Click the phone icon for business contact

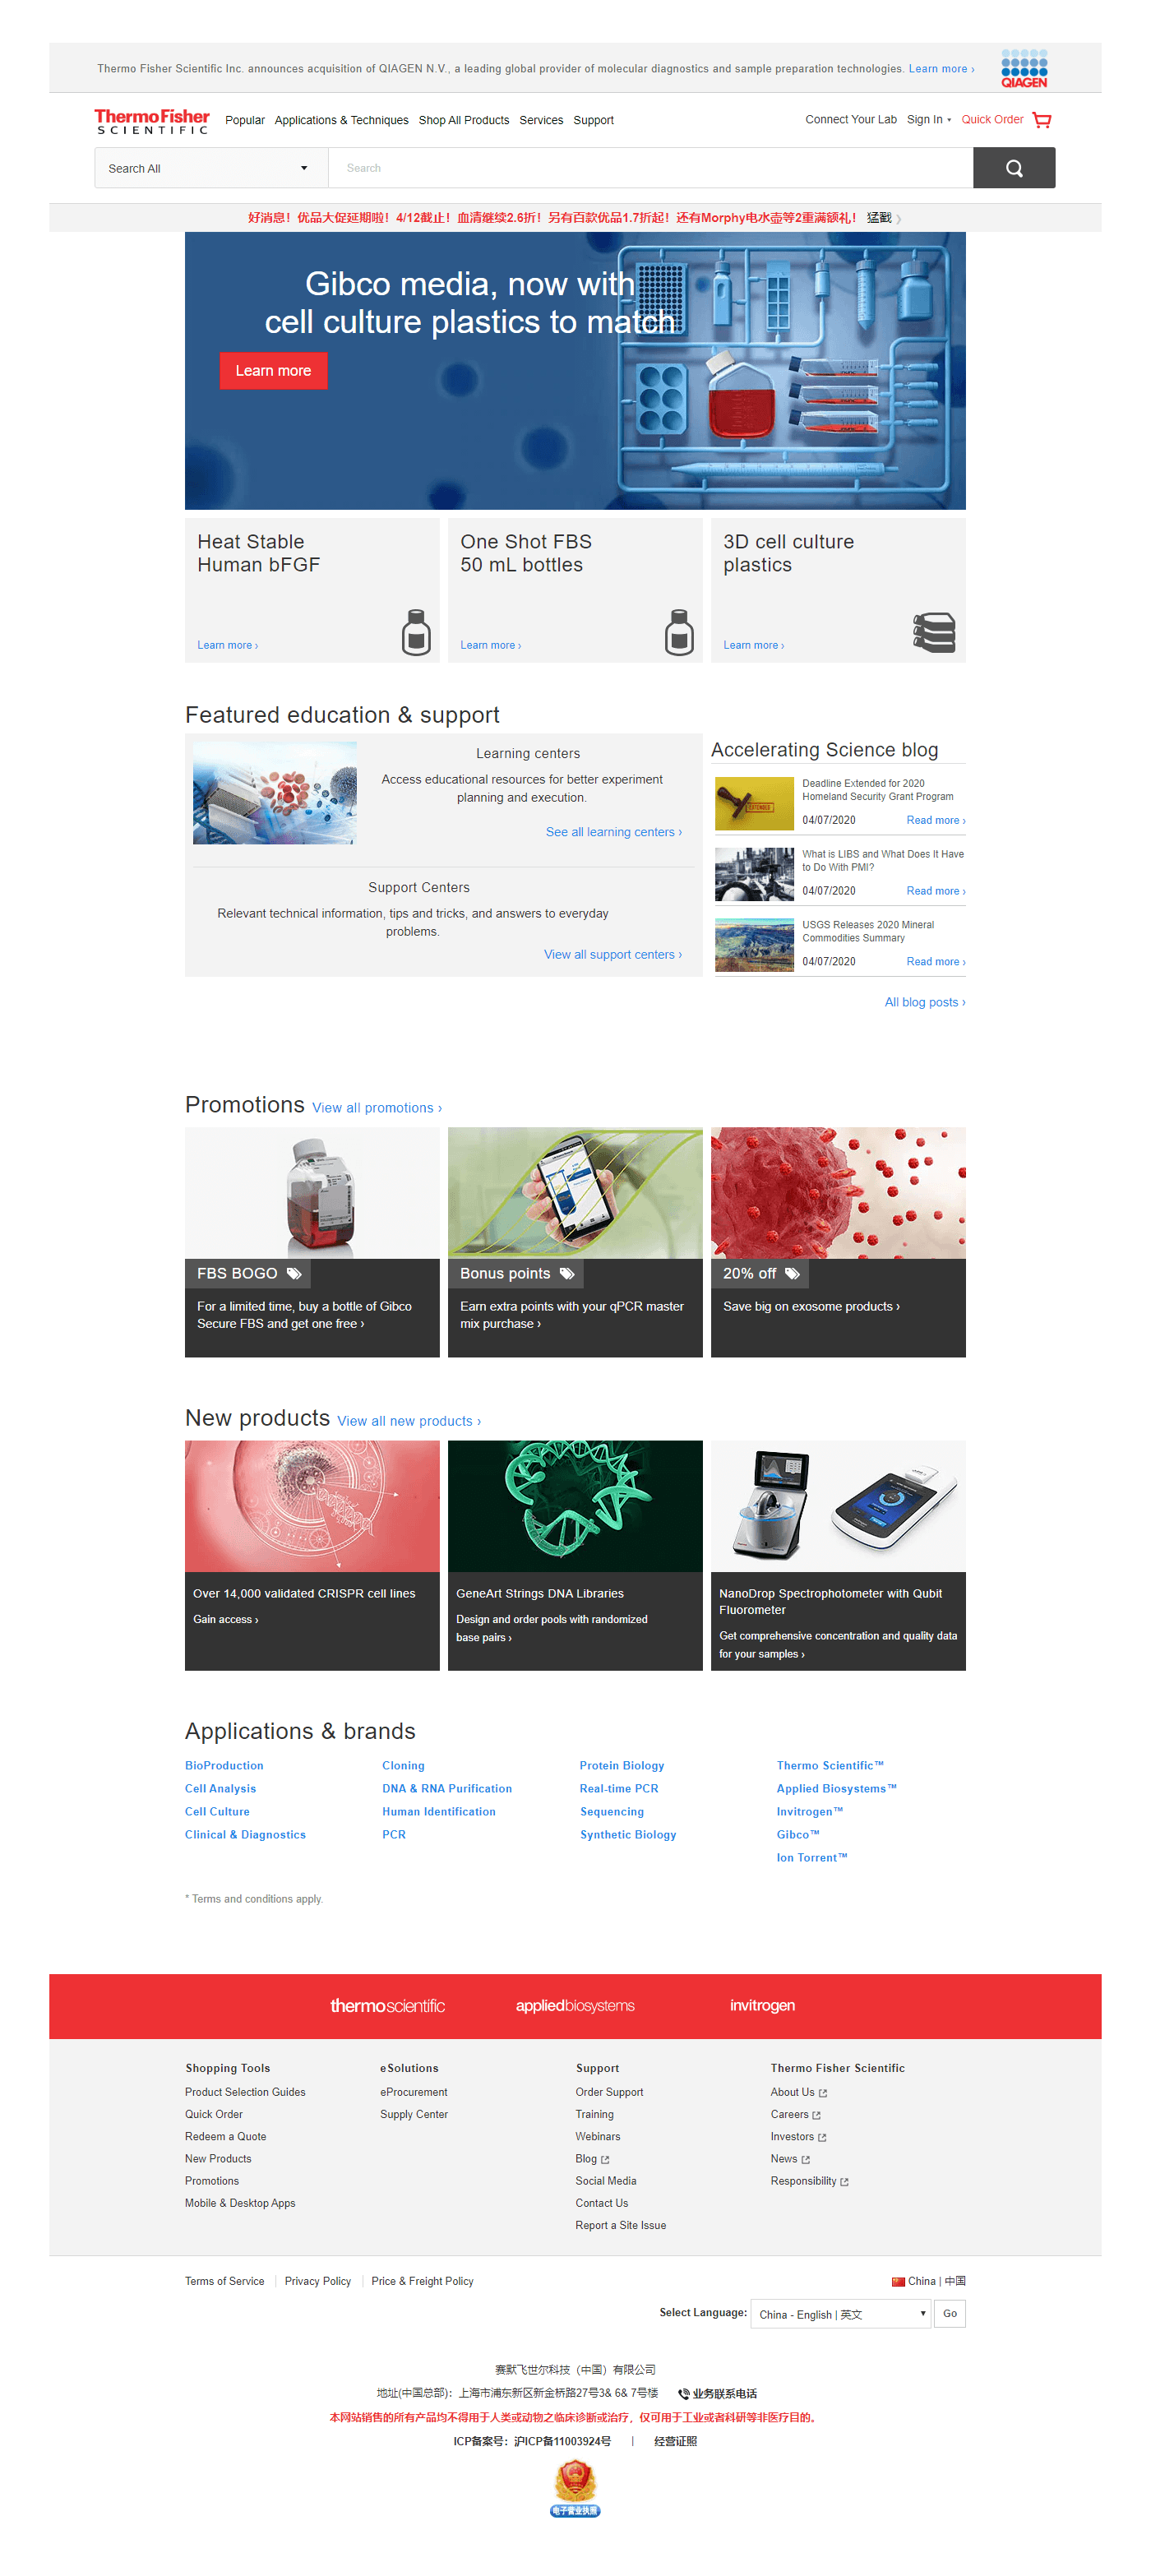(x=684, y=2393)
